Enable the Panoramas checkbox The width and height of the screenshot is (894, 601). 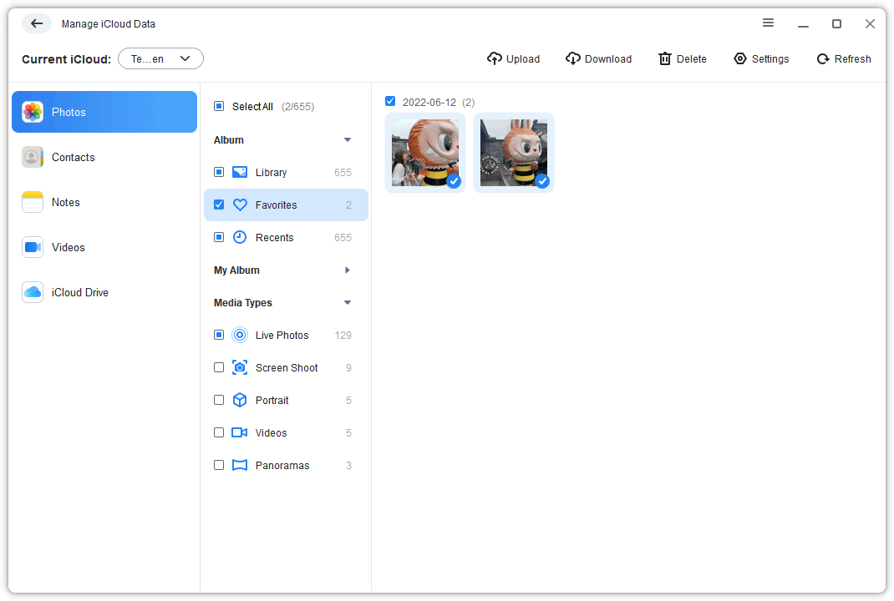[219, 465]
